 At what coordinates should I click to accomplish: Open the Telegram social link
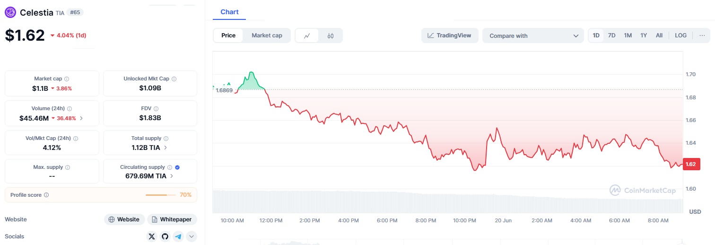click(x=178, y=236)
